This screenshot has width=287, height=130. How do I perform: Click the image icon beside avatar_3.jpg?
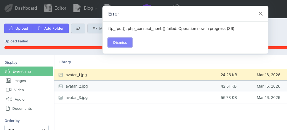pyautogui.click(x=61, y=98)
